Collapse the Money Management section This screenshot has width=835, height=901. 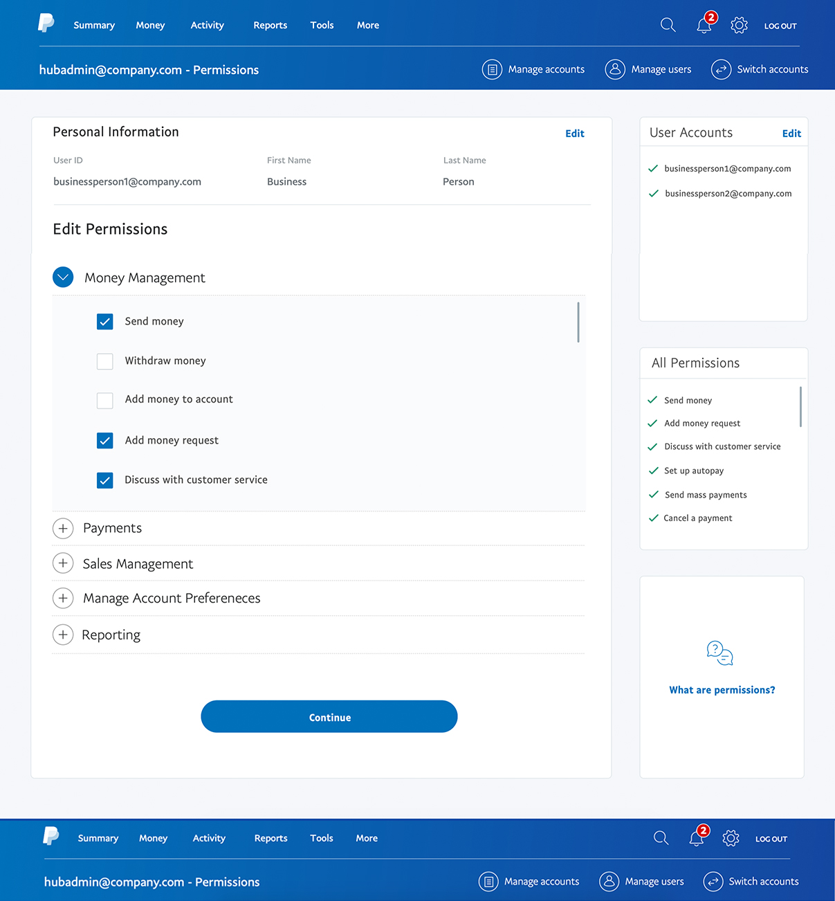(x=63, y=277)
